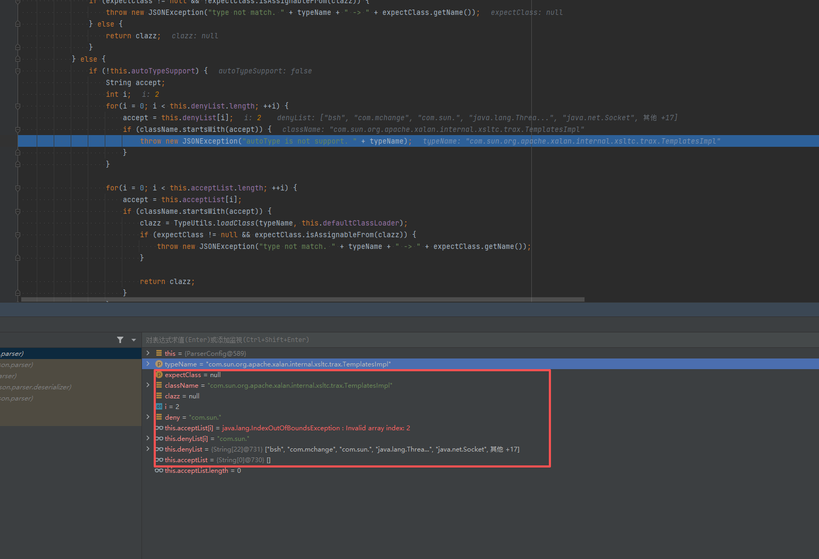Click the filter funnel icon above frames
The height and width of the screenshot is (559, 819).
(x=120, y=340)
